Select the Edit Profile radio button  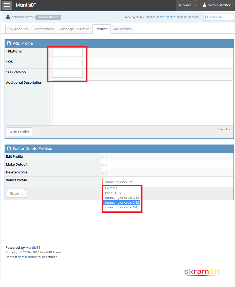(104, 157)
